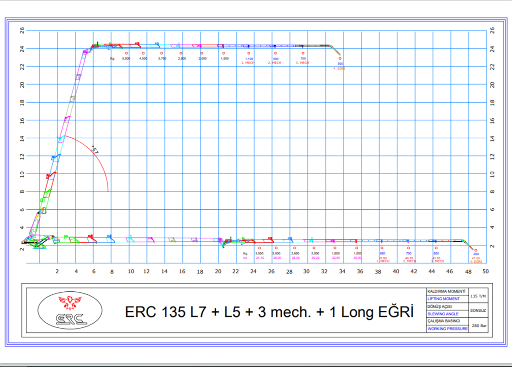Click the '4,500' load value
Viewport: 512px width, 367px height.
[143, 59]
